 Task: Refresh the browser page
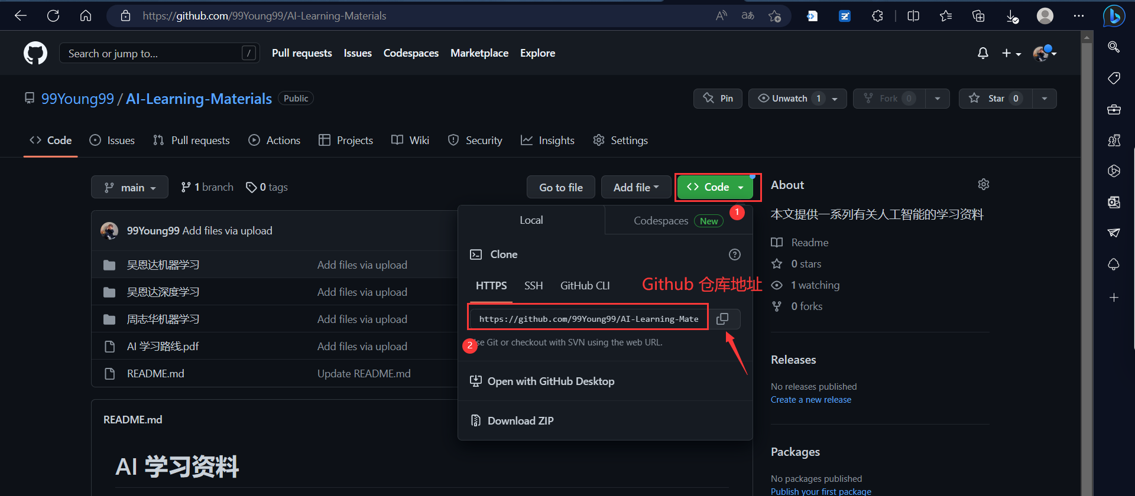coord(53,16)
